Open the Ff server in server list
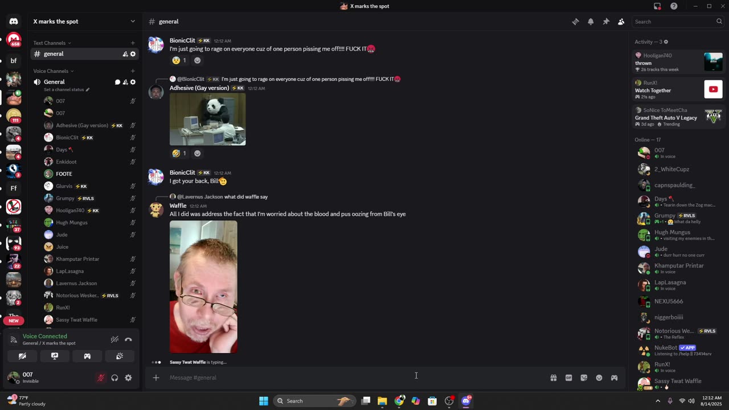 [14, 188]
